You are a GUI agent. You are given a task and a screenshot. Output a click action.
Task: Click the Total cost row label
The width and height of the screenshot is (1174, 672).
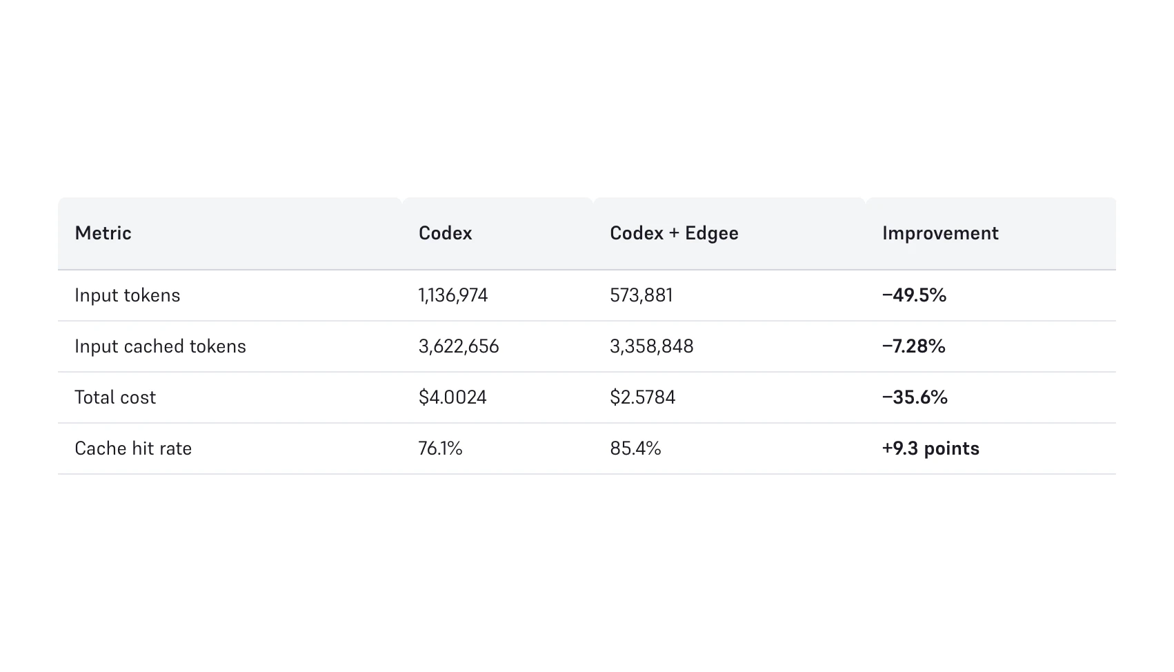[115, 397]
